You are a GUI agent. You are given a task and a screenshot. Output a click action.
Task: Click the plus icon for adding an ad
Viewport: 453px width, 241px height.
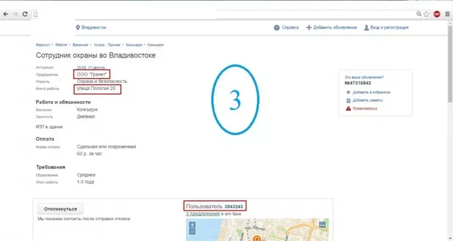(x=309, y=27)
